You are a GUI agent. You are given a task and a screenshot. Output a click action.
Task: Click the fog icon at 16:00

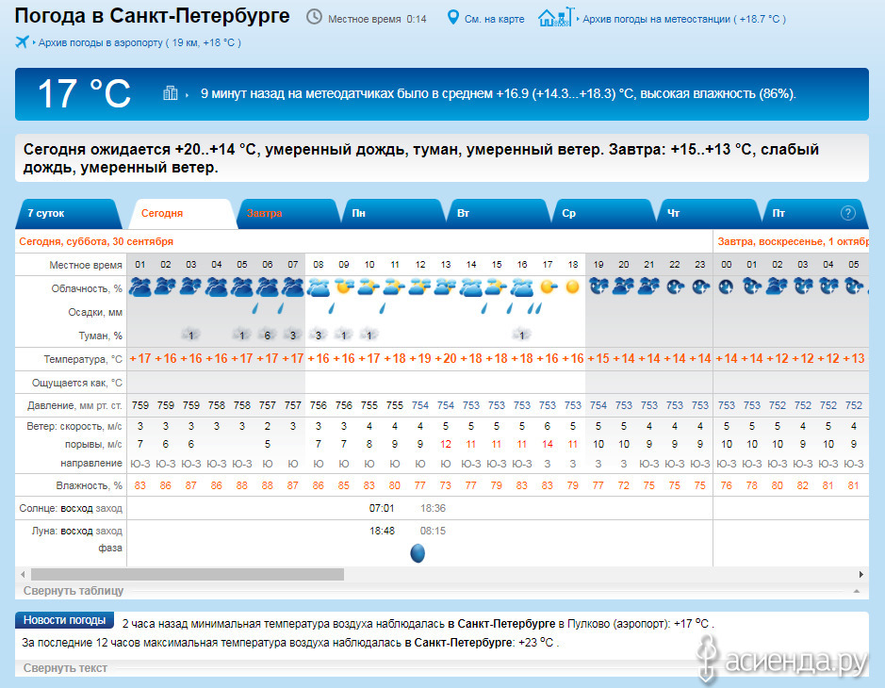coord(521,335)
